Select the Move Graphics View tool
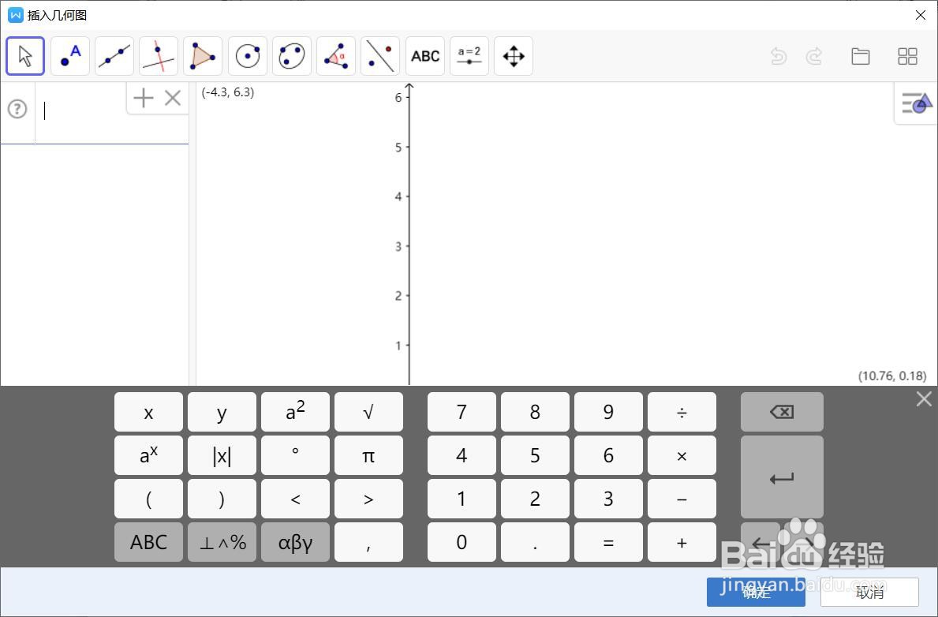Image resolution: width=938 pixels, height=617 pixels. tap(514, 56)
